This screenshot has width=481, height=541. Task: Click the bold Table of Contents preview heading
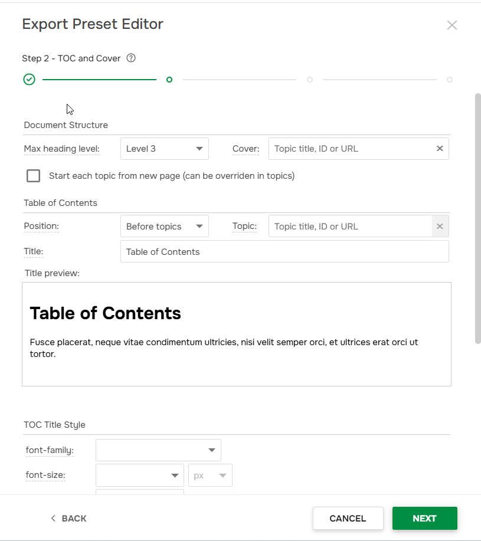(x=105, y=313)
